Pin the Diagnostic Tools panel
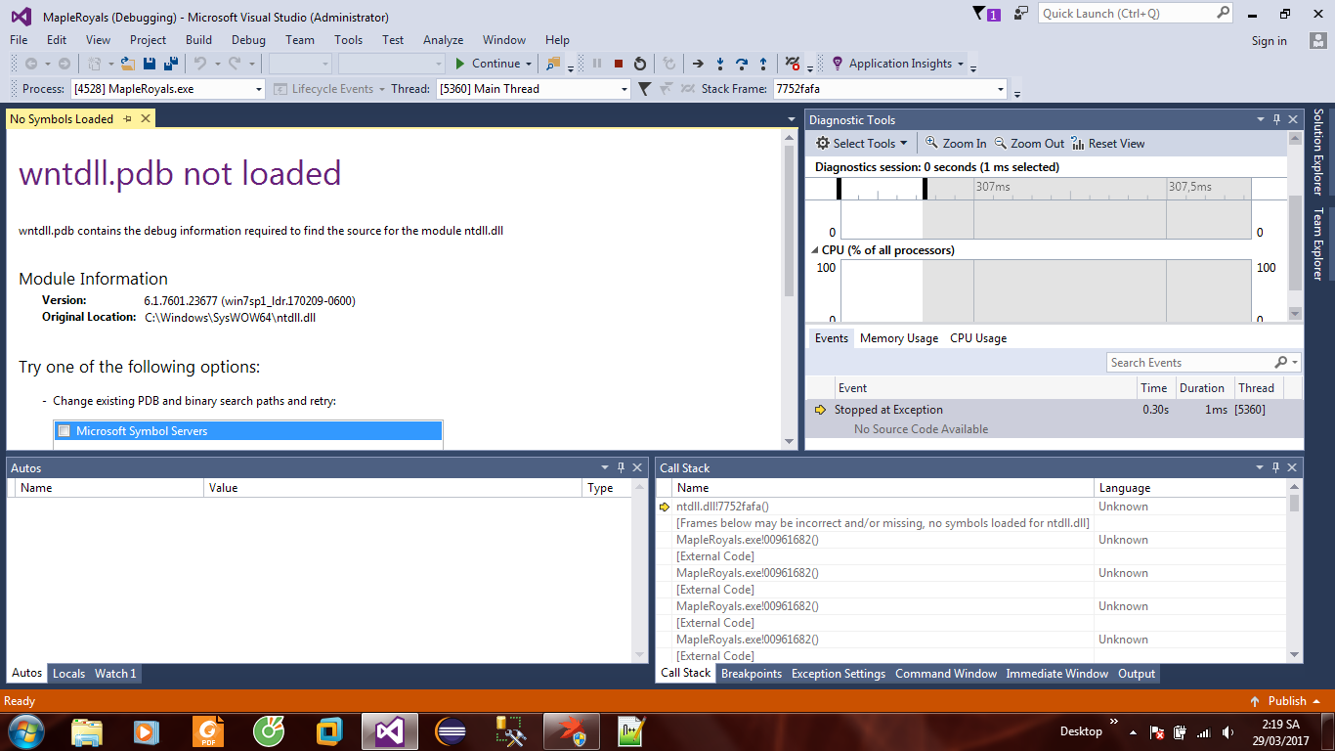The height and width of the screenshot is (751, 1335). coord(1276,119)
